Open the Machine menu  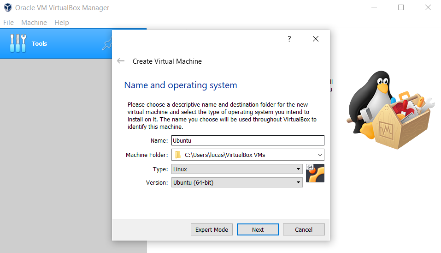[x=34, y=23]
